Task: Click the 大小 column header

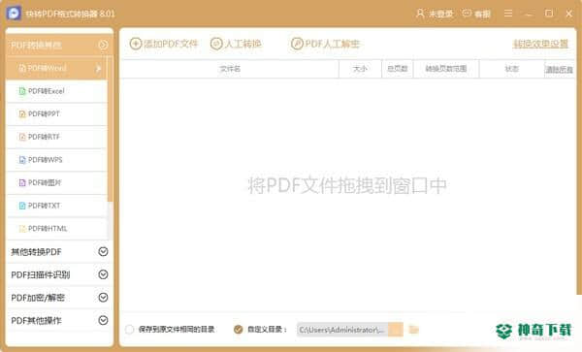Action: pyautogui.click(x=360, y=69)
